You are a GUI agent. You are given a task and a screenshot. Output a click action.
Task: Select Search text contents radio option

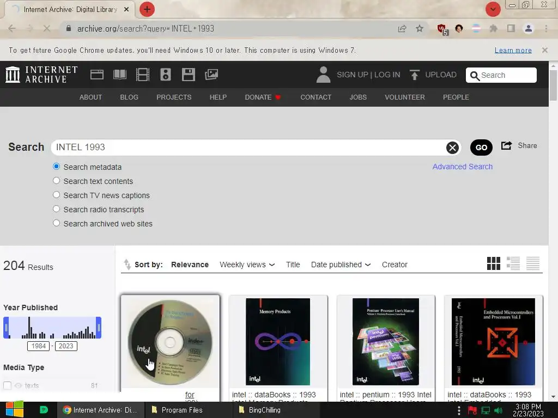[56, 181]
